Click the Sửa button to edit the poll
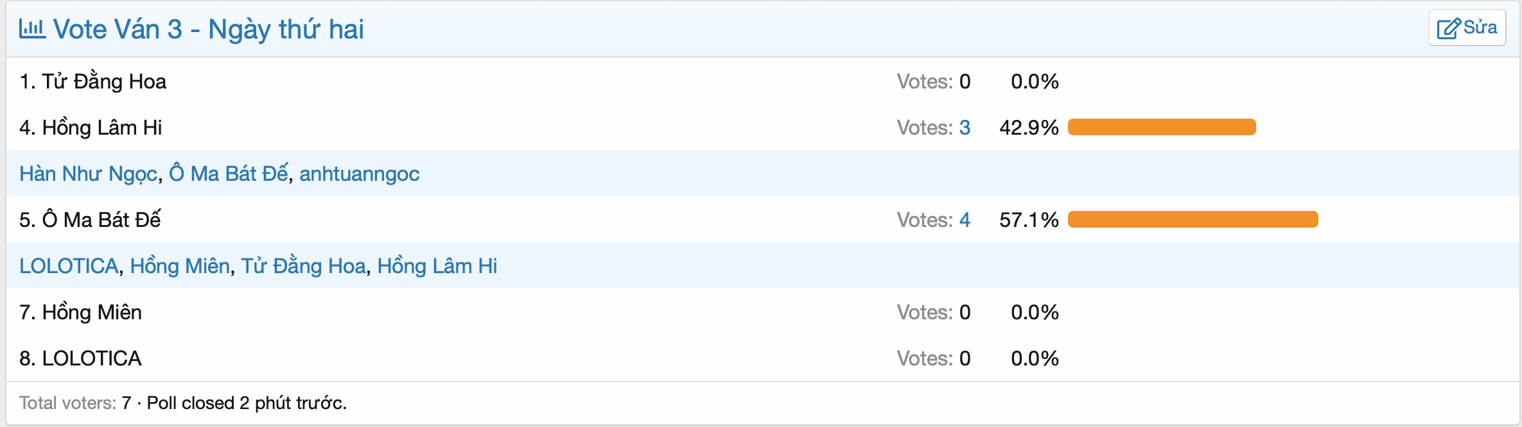Viewport: 1522px width, 427px height. (1467, 27)
